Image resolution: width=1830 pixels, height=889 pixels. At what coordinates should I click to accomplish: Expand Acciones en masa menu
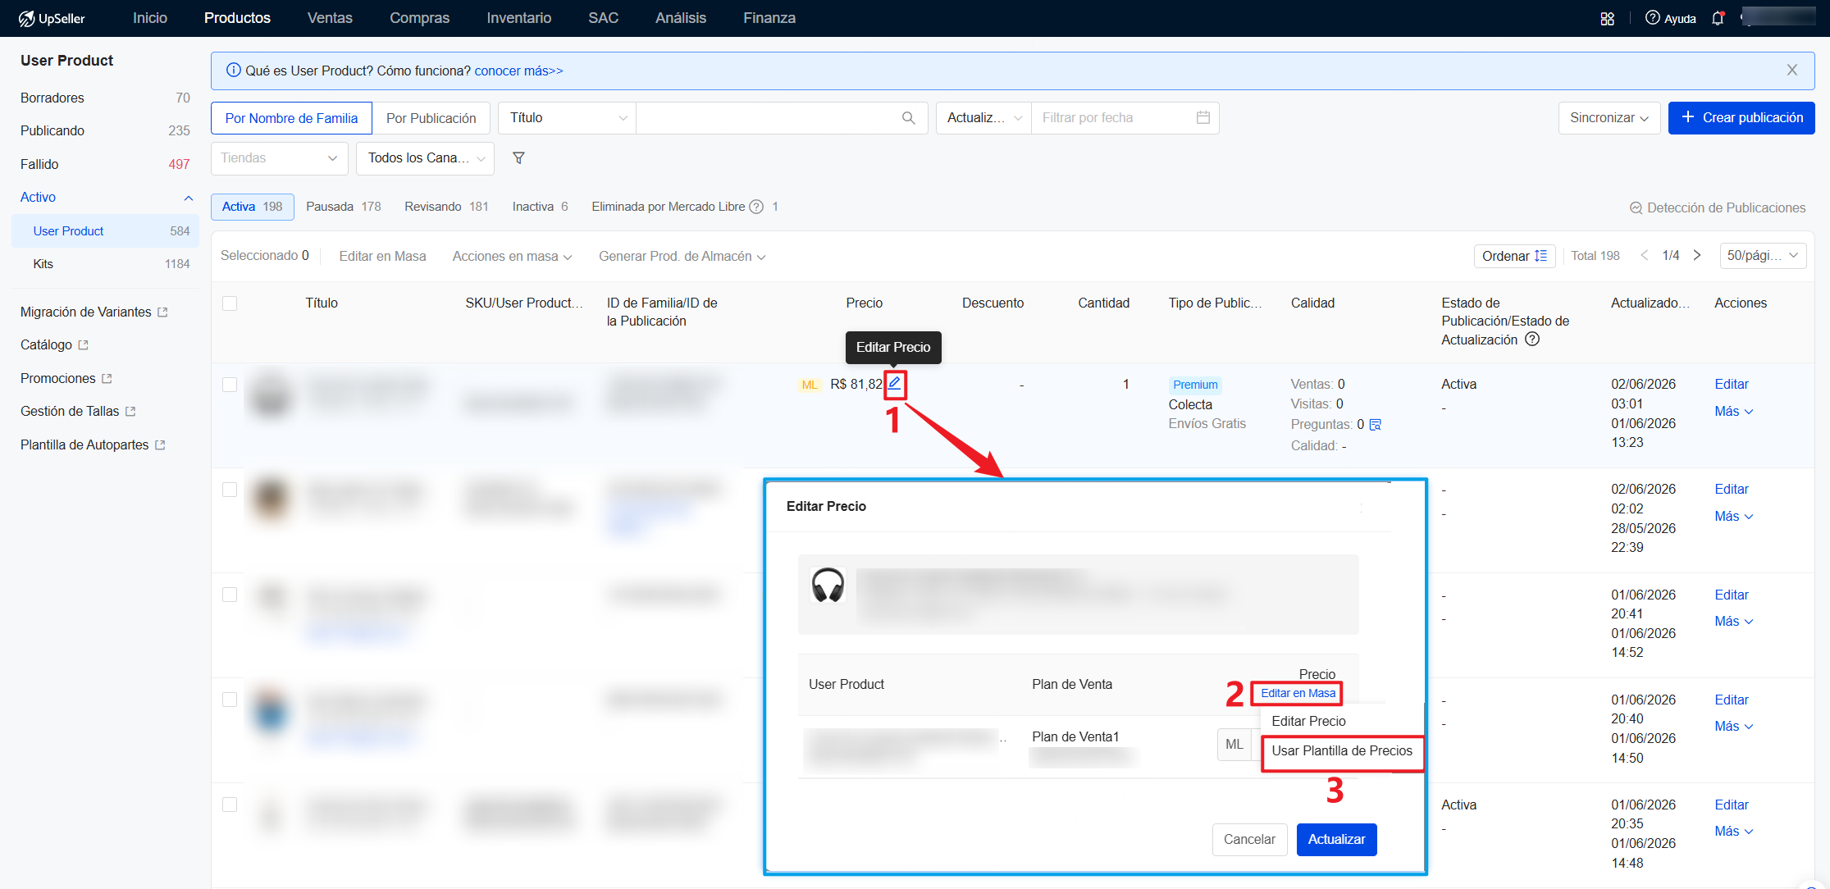click(512, 257)
